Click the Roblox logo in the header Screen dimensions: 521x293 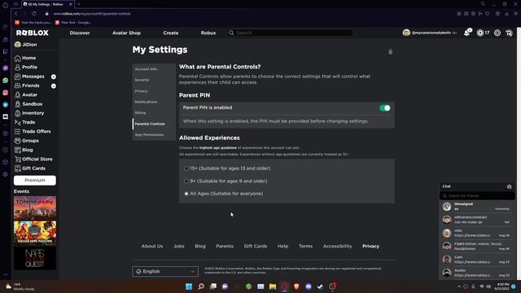coord(33,33)
